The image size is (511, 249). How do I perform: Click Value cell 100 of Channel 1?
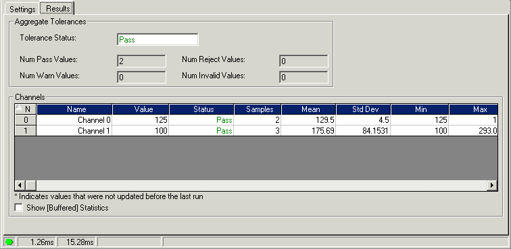141,131
